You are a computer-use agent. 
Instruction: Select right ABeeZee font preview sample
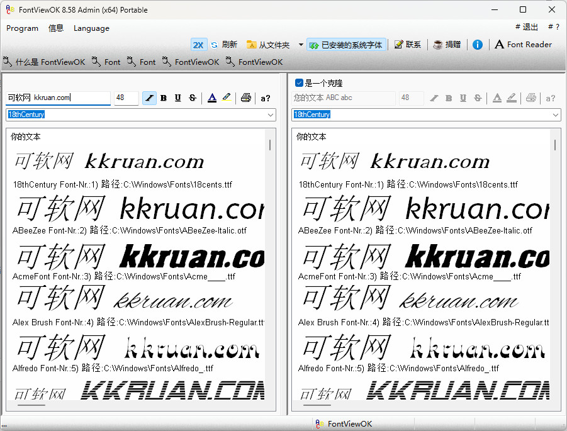pos(426,209)
